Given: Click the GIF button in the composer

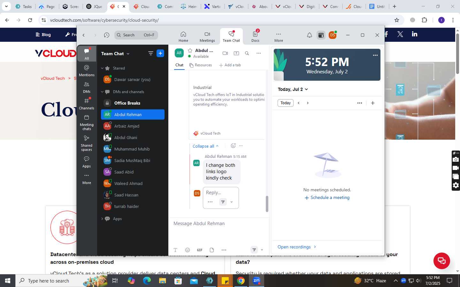Looking at the screenshot, I should coord(200,250).
